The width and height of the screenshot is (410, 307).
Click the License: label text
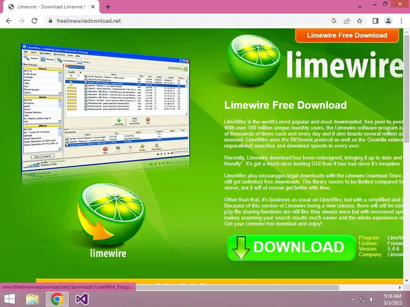[x=368, y=243]
